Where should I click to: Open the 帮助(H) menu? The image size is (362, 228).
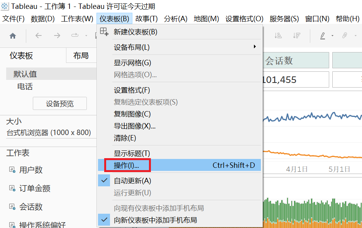pos(347,19)
